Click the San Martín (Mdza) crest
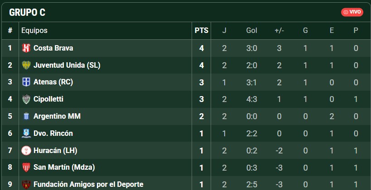371x190 pixels. [26, 167]
